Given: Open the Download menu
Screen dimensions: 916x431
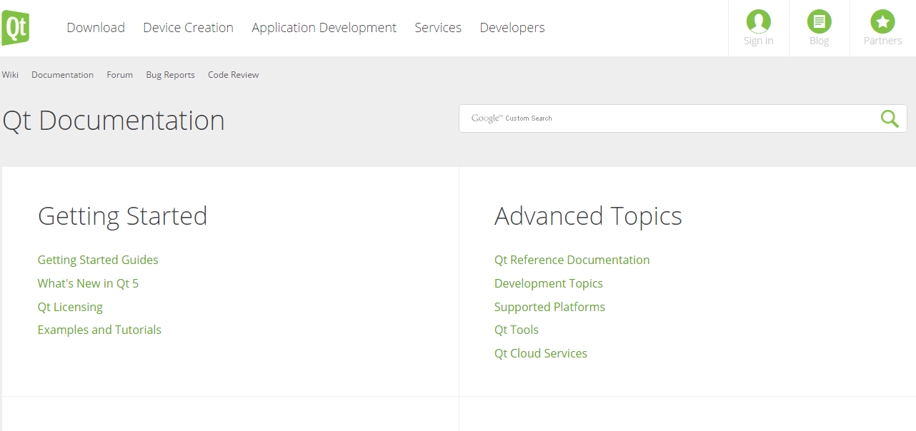Looking at the screenshot, I should (96, 28).
